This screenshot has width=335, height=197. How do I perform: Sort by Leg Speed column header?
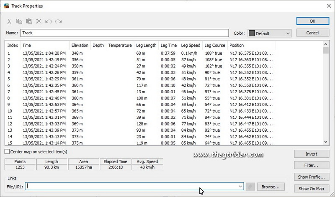point(191,45)
